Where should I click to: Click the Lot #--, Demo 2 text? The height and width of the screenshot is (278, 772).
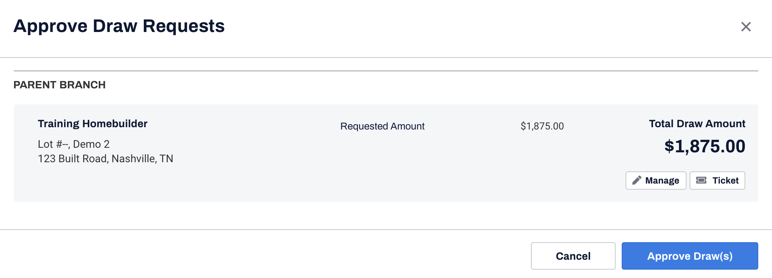[74, 144]
